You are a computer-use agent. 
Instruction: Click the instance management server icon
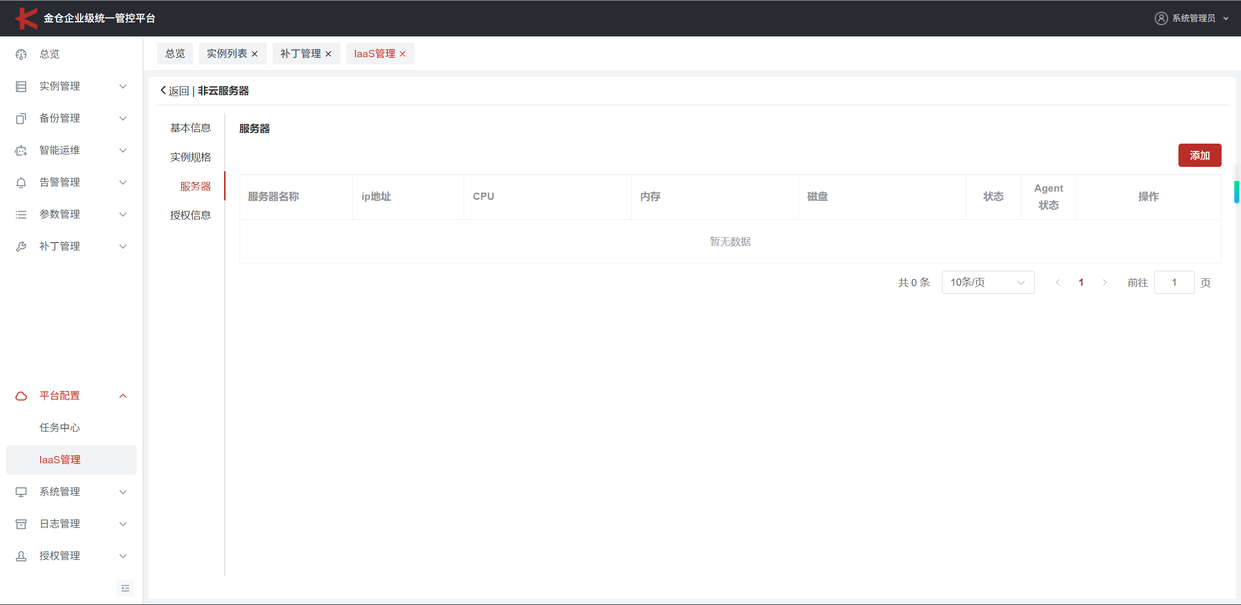21,86
